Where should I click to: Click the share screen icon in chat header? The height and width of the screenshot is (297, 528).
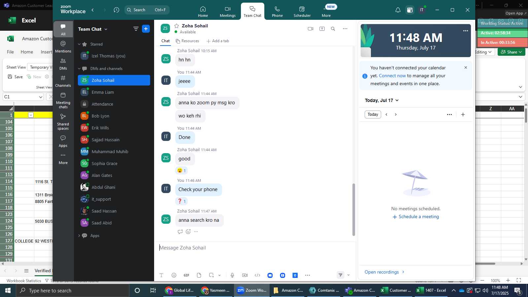point(322,29)
